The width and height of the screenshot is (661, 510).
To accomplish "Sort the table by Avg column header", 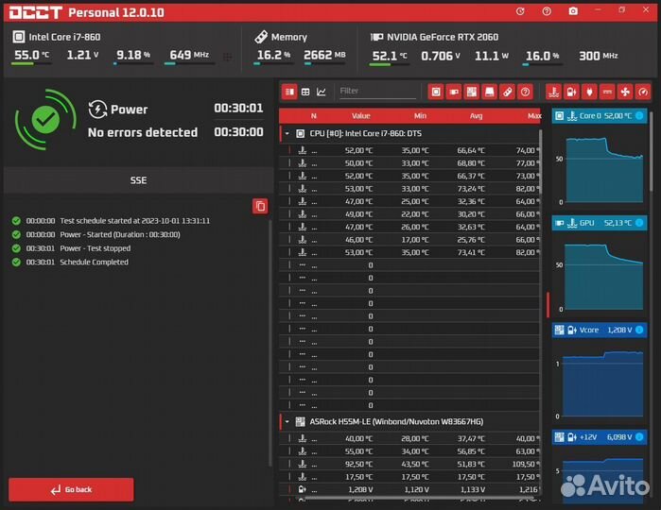I will click(476, 116).
